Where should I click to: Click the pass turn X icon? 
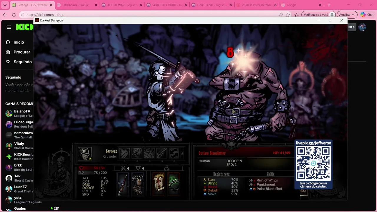point(182,153)
